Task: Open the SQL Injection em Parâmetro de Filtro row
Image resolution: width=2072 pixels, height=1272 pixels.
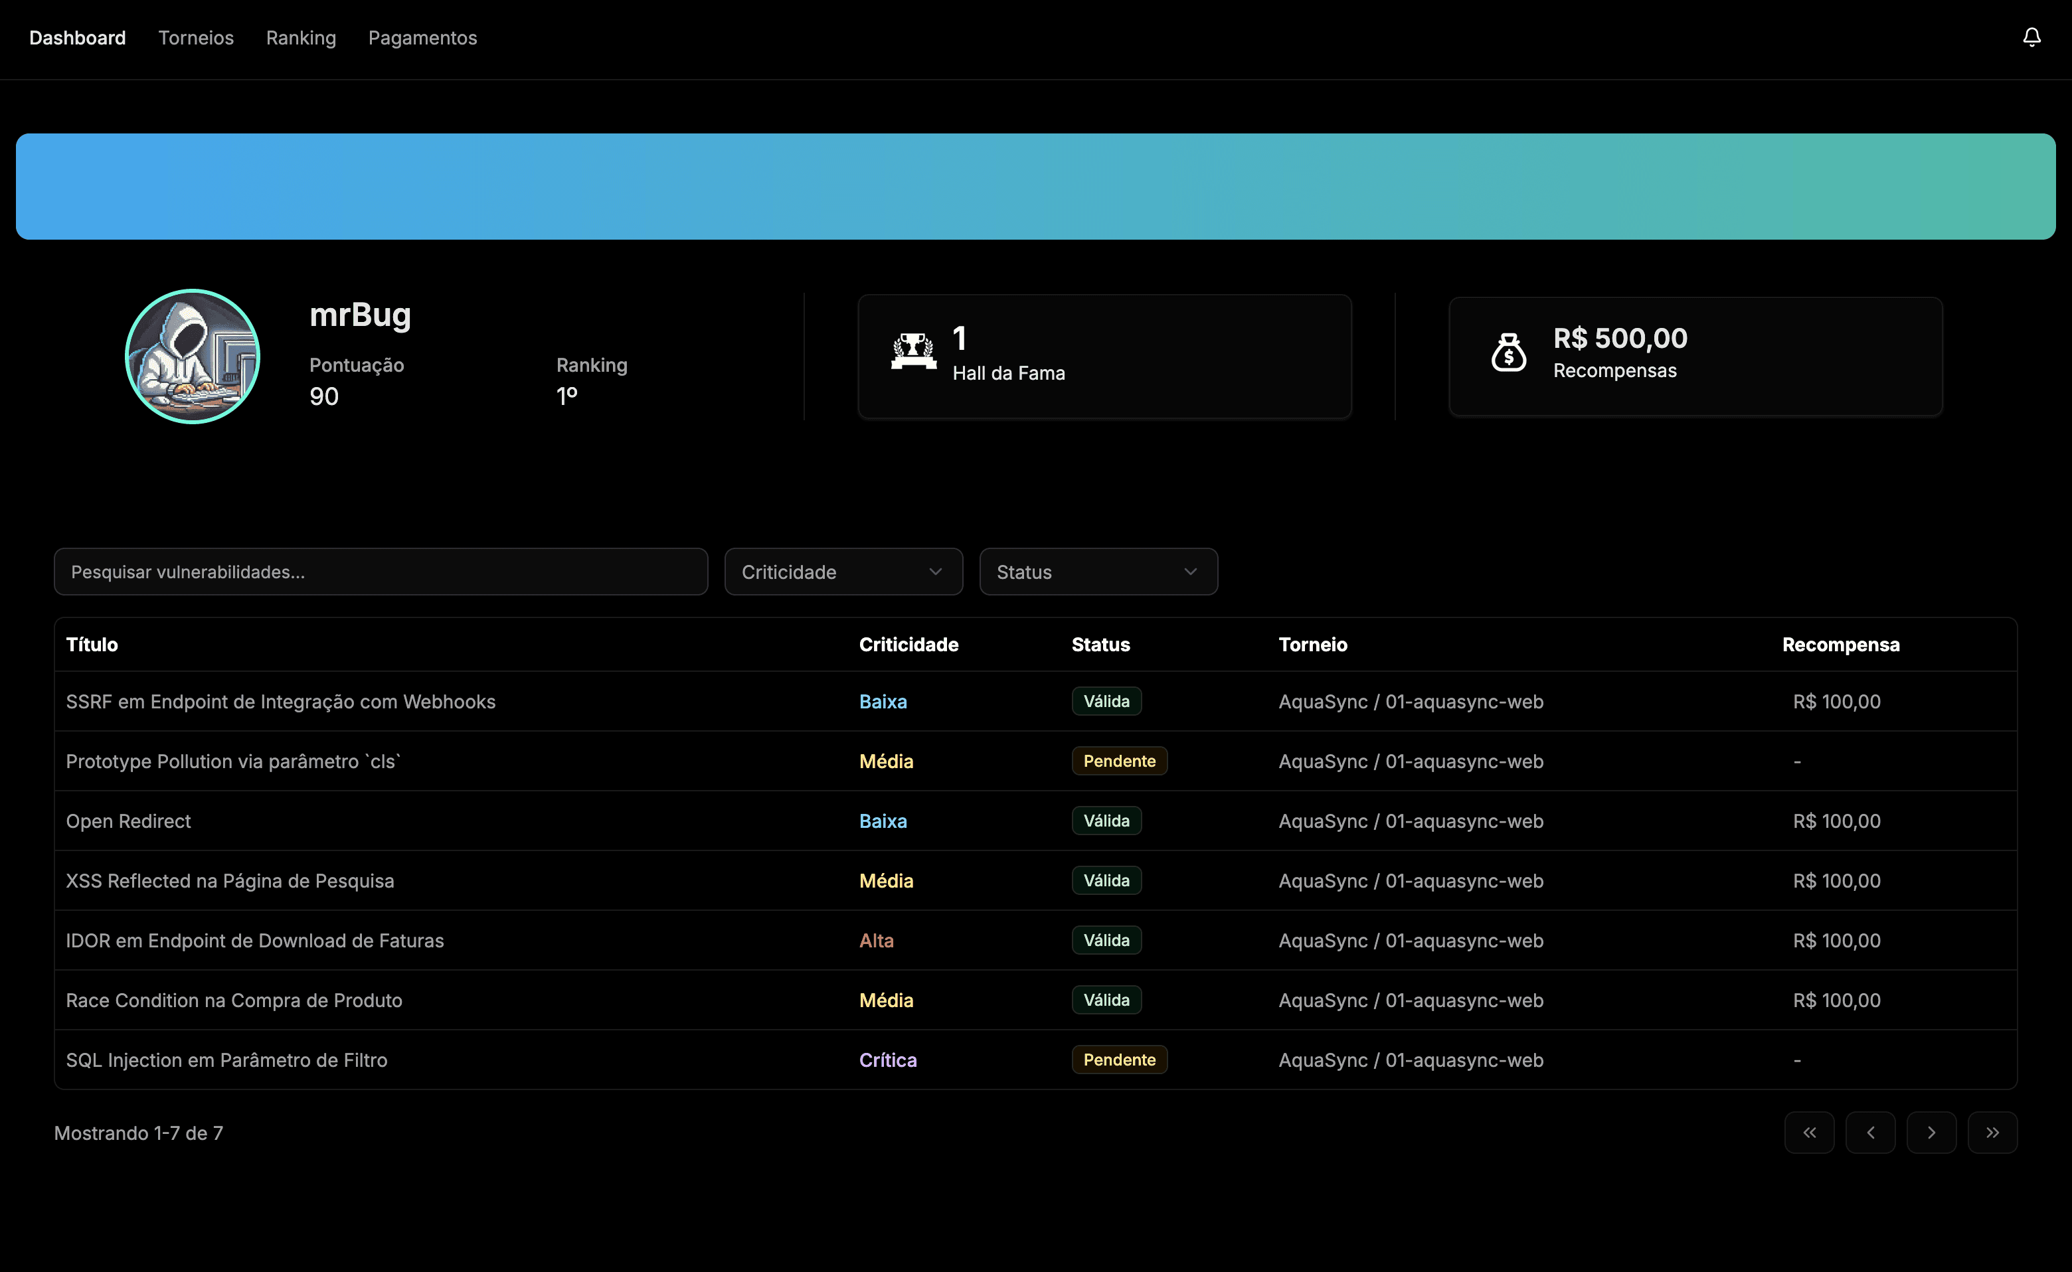Action: click(226, 1060)
